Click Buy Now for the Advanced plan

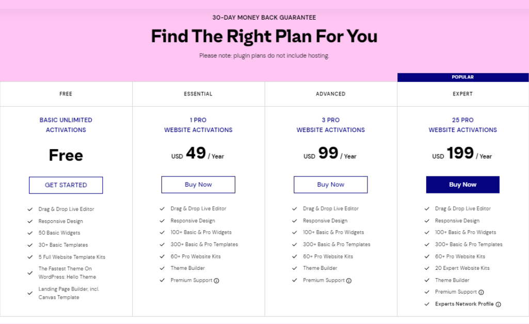pyautogui.click(x=331, y=185)
